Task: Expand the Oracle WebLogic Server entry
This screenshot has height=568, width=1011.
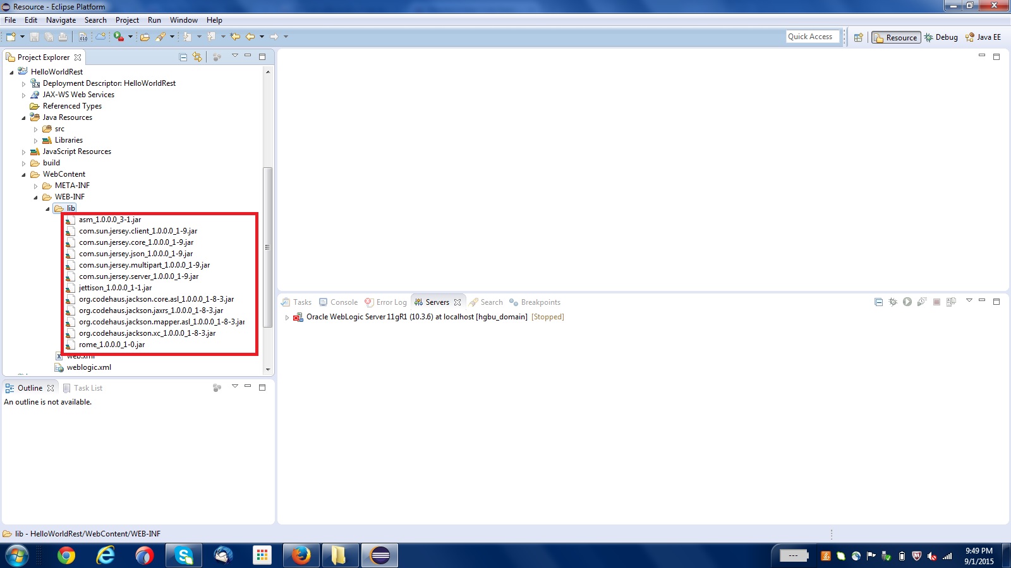Action: (288, 317)
